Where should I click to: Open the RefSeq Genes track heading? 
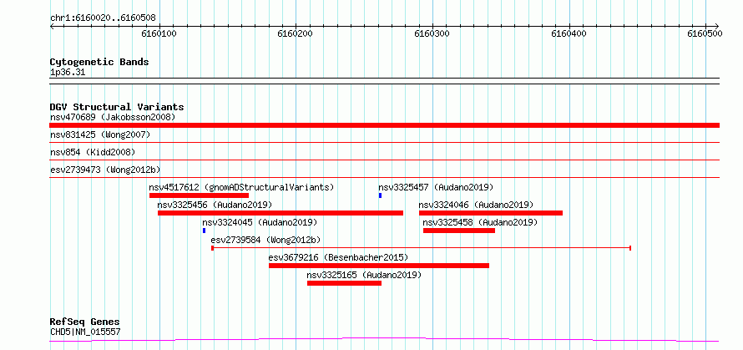click(85, 322)
